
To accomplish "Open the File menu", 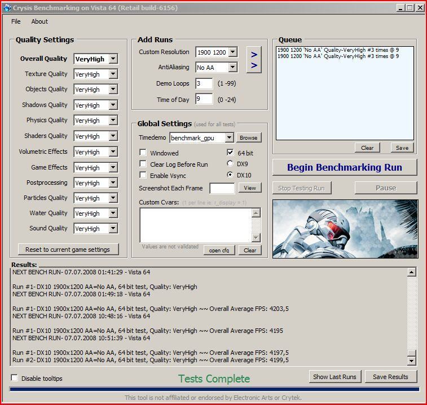I will click(16, 21).
